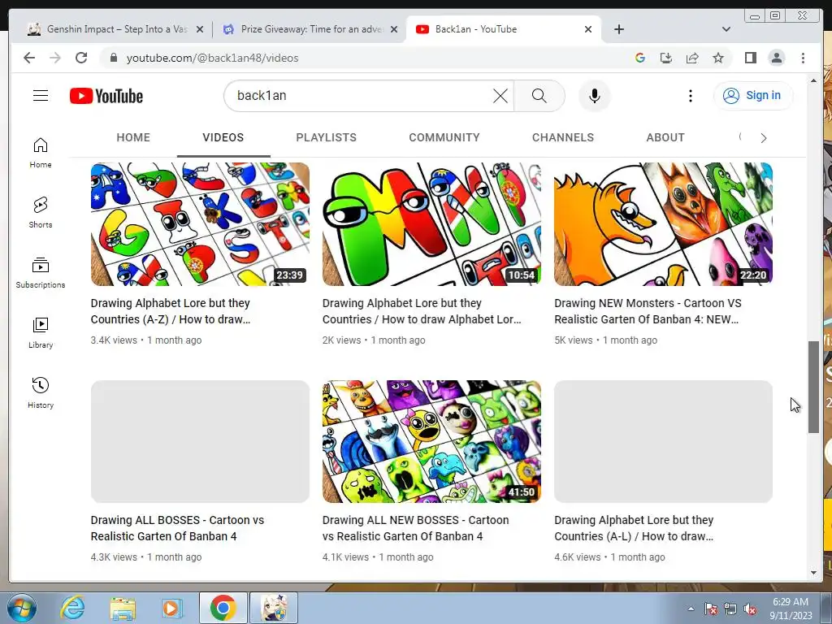Open a new browser tab
Image resolution: width=832 pixels, height=624 pixels.
[x=618, y=29]
